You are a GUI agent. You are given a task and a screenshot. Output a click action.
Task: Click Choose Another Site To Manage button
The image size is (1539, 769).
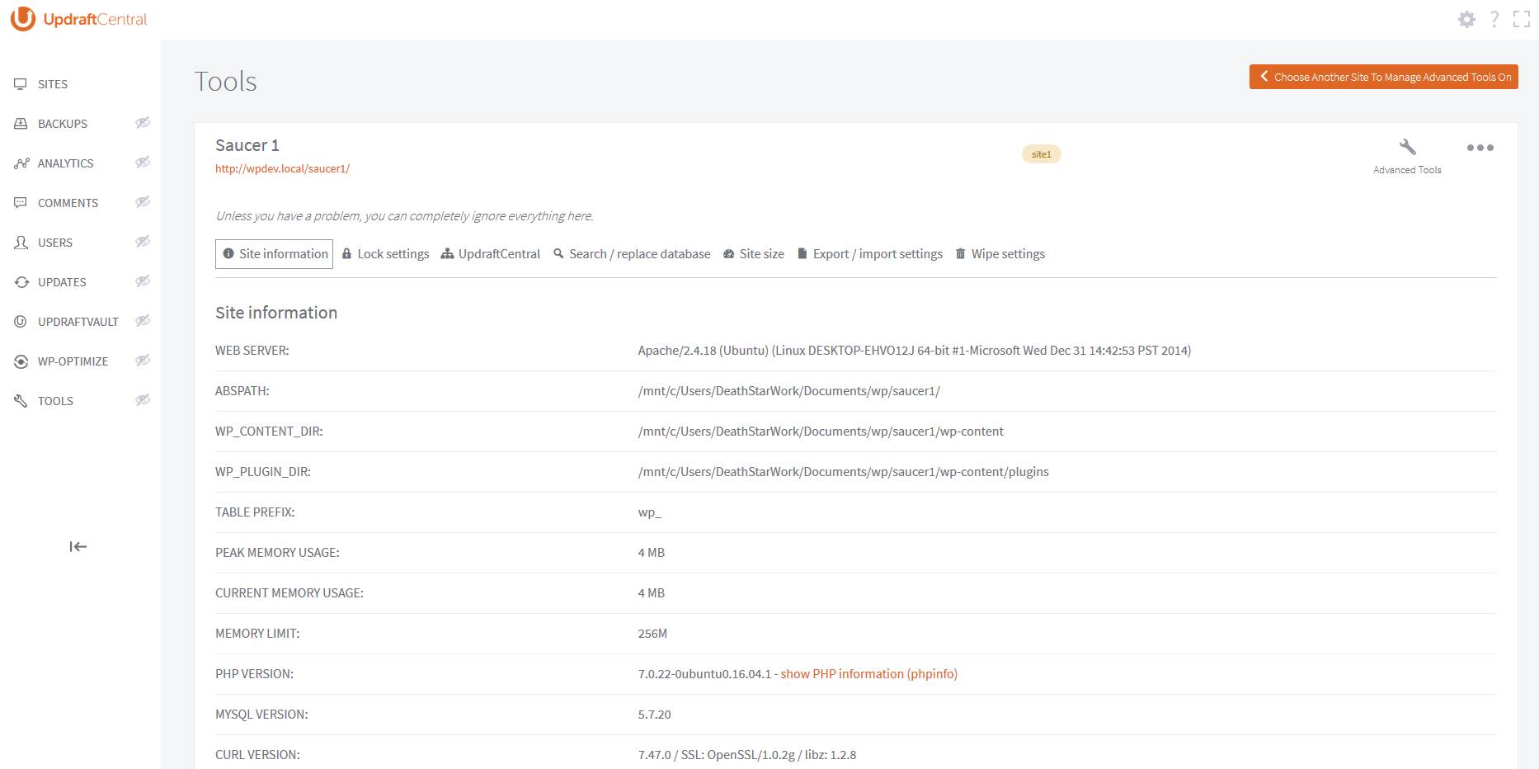point(1383,77)
